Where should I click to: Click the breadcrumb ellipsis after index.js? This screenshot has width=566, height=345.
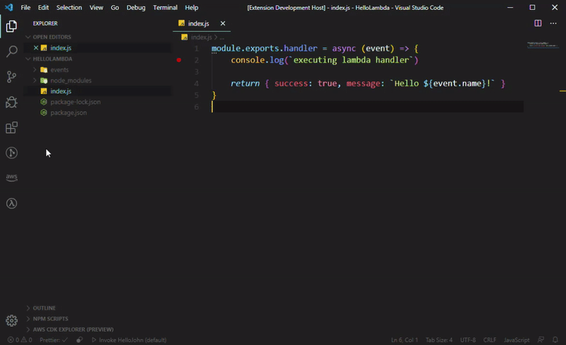pos(222,37)
